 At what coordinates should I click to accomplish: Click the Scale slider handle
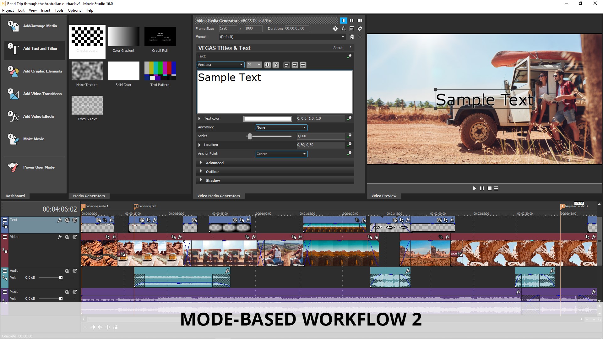[x=250, y=136]
